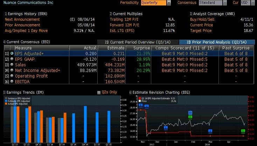Click the blue marker above December on chart
The image size is (257, 146).
pyautogui.click(x=166, y=128)
